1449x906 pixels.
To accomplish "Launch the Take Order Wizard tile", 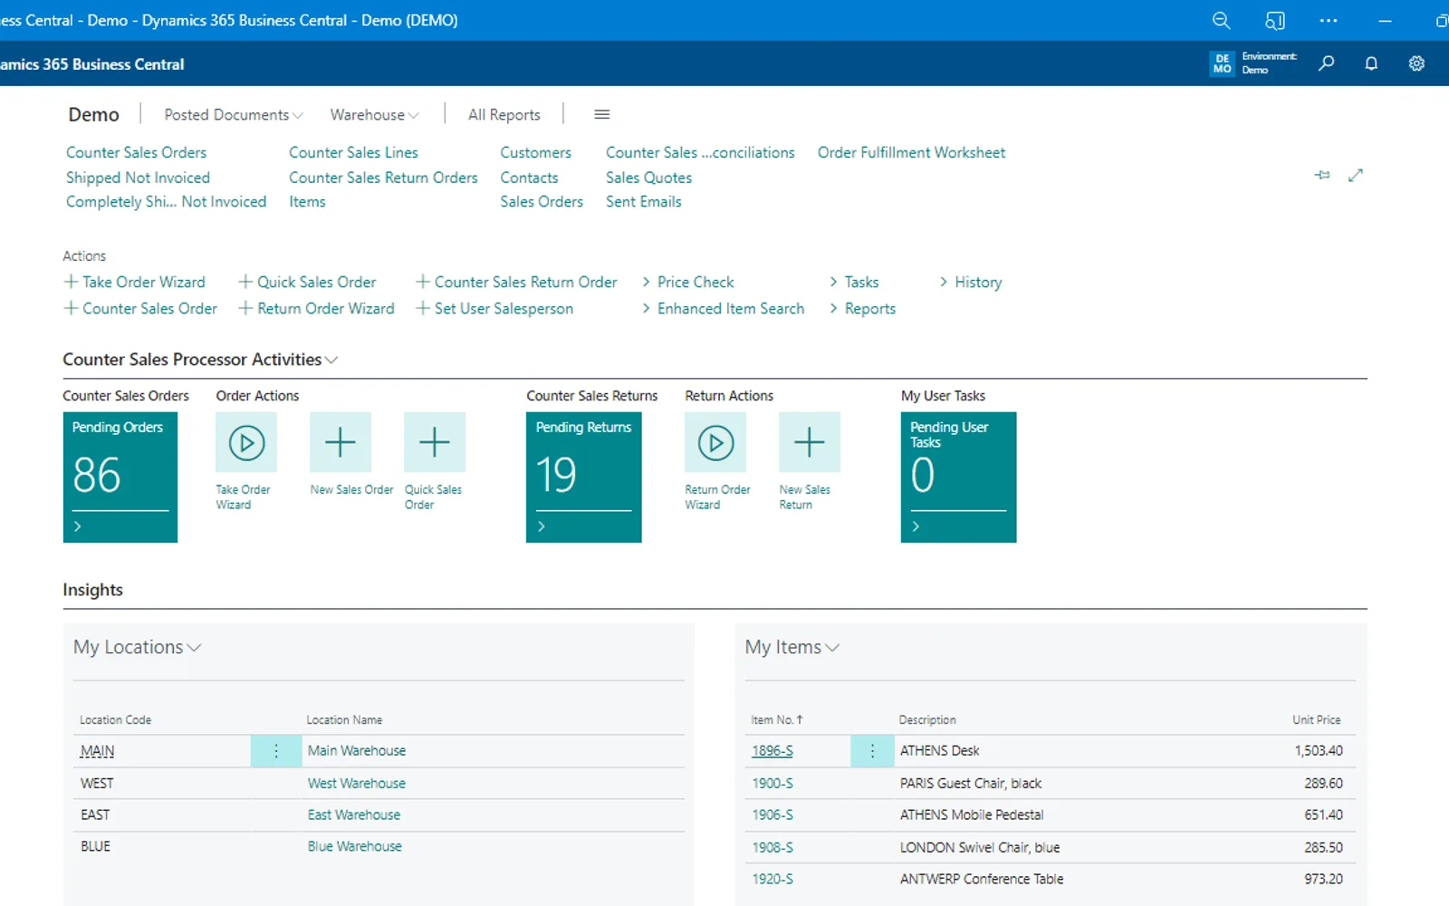I will 246,442.
